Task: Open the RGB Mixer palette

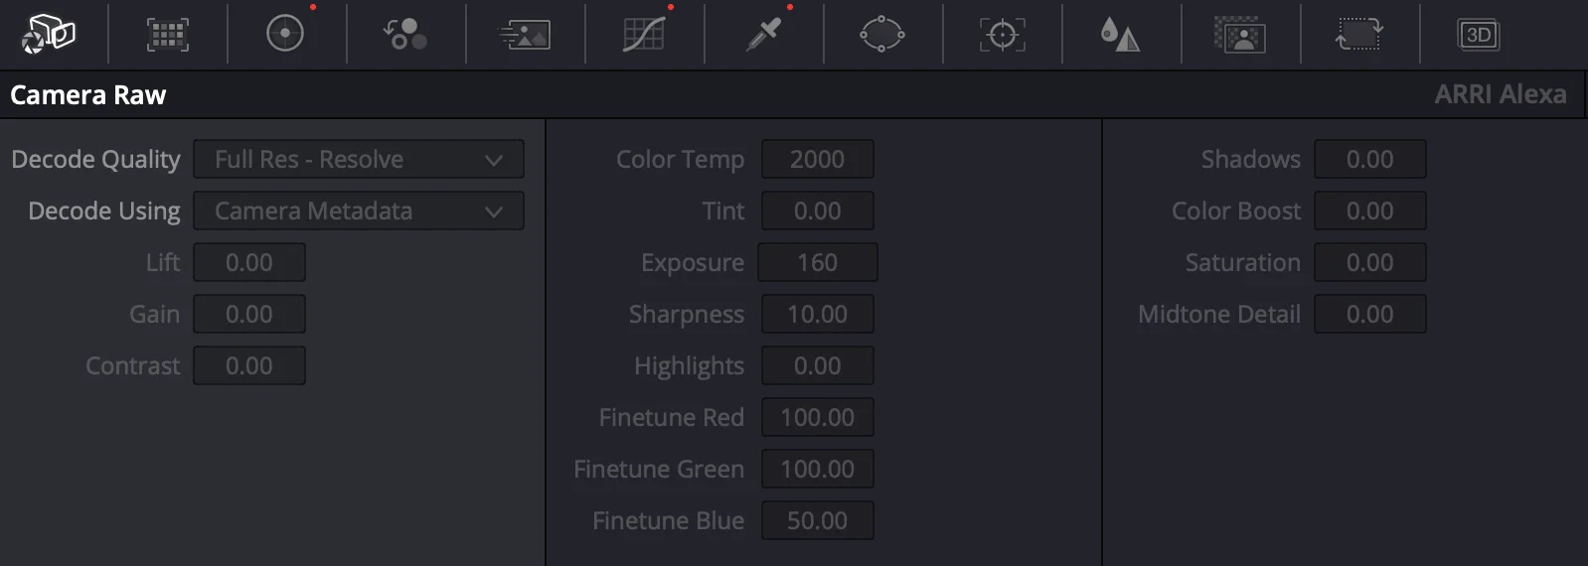Action: [404, 35]
